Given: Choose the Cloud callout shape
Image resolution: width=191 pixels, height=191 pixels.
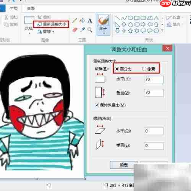Looking at the screenshot, I should pyautogui.click(x=156, y=31).
